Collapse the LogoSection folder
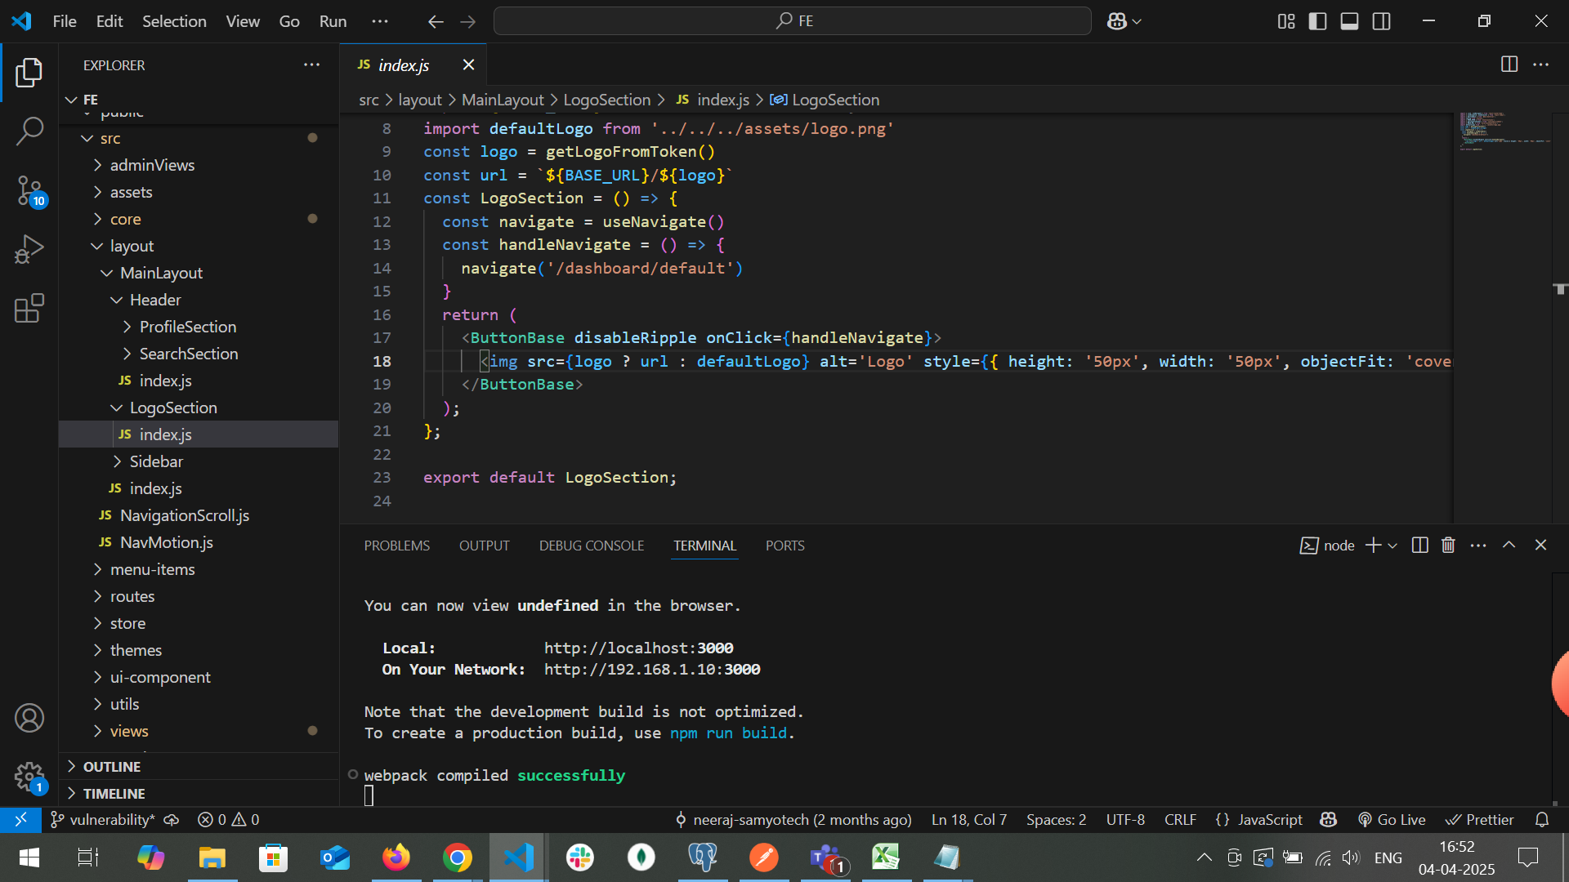This screenshot has width=1569, height=882. coord(173,408)
